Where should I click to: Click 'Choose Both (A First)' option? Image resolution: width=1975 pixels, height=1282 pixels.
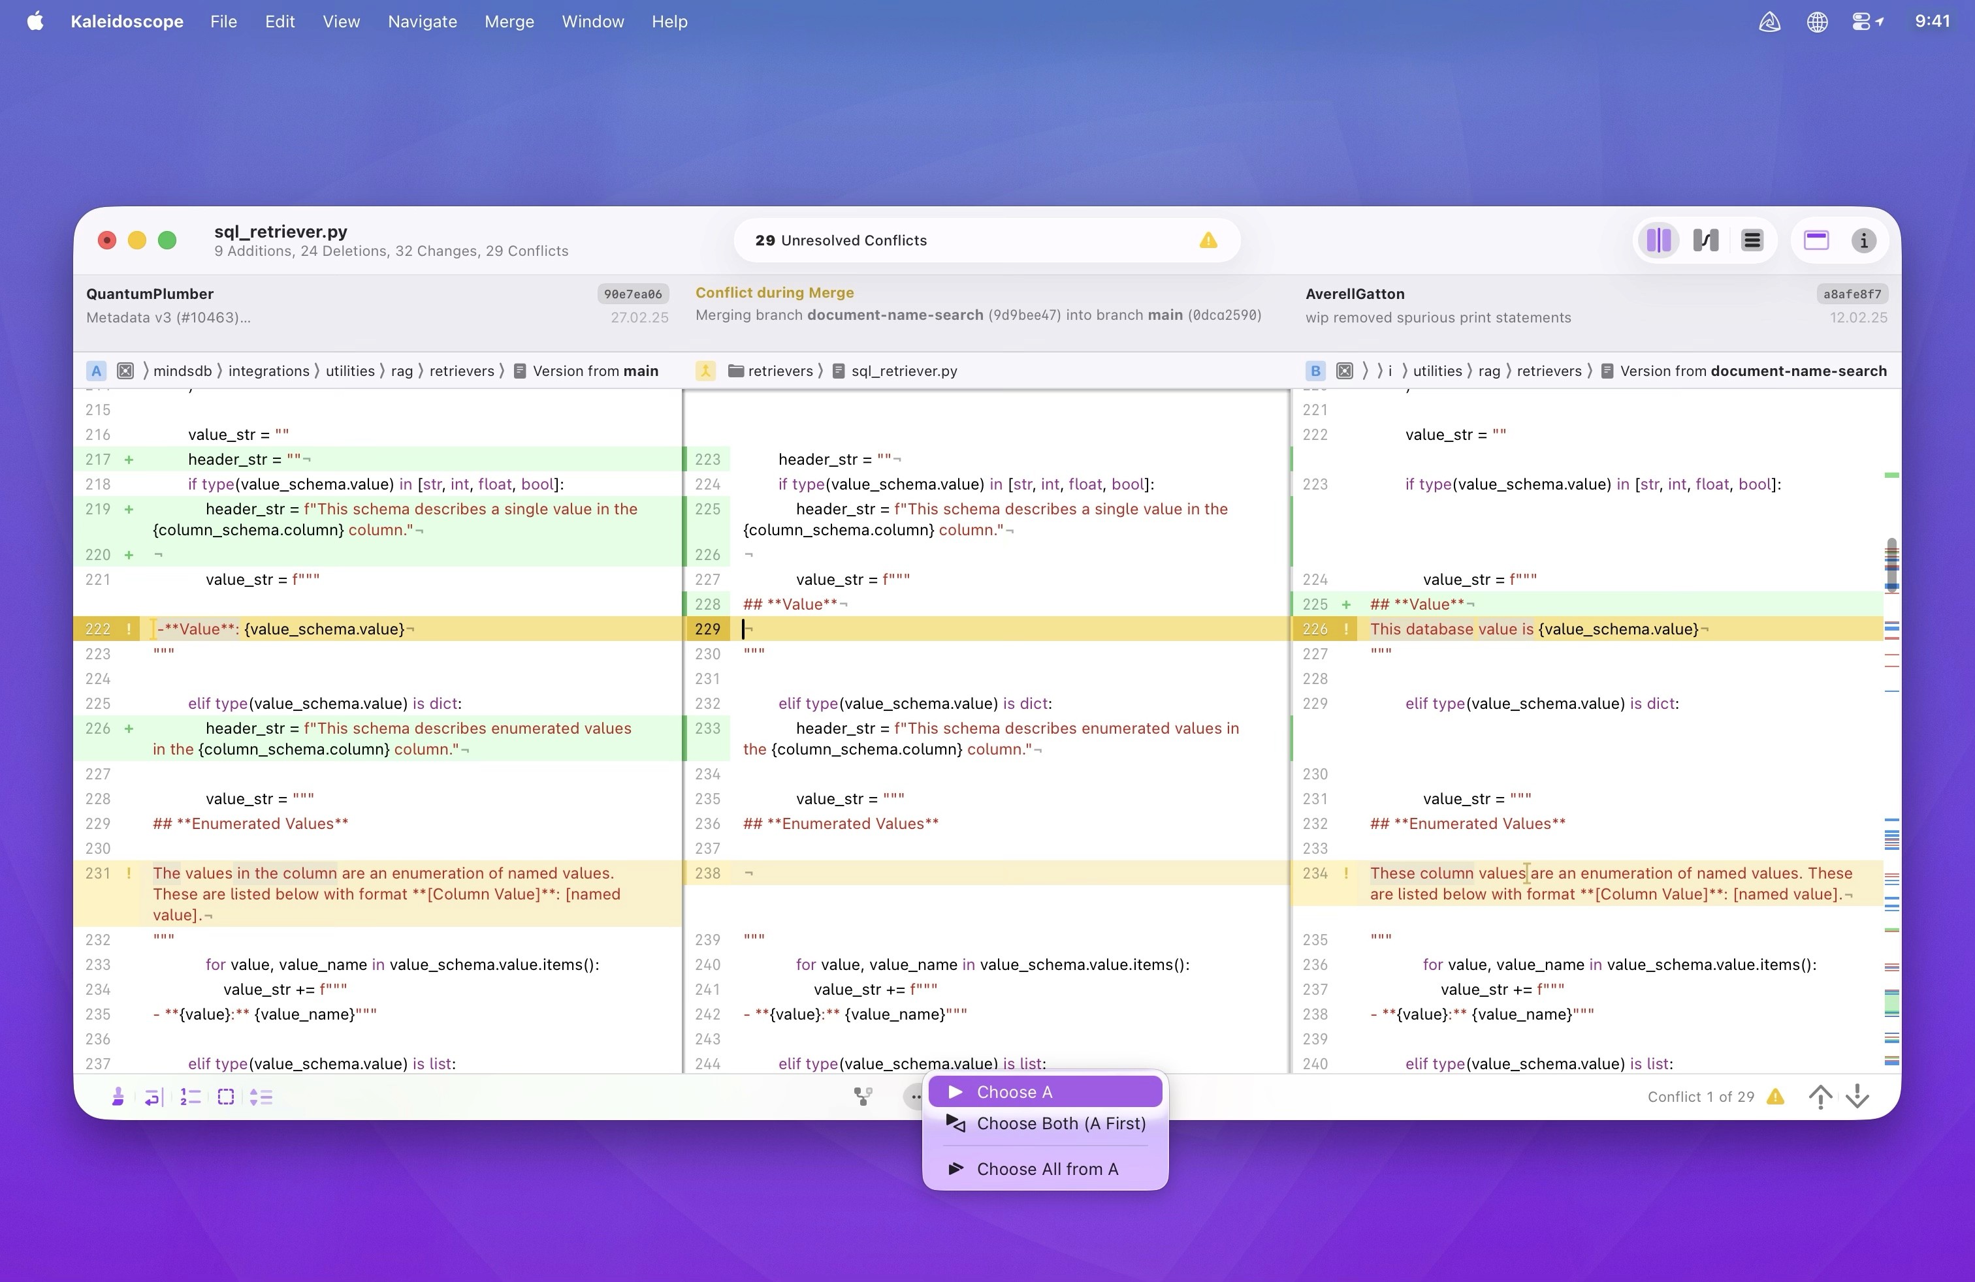(x=1060, y=1123)
